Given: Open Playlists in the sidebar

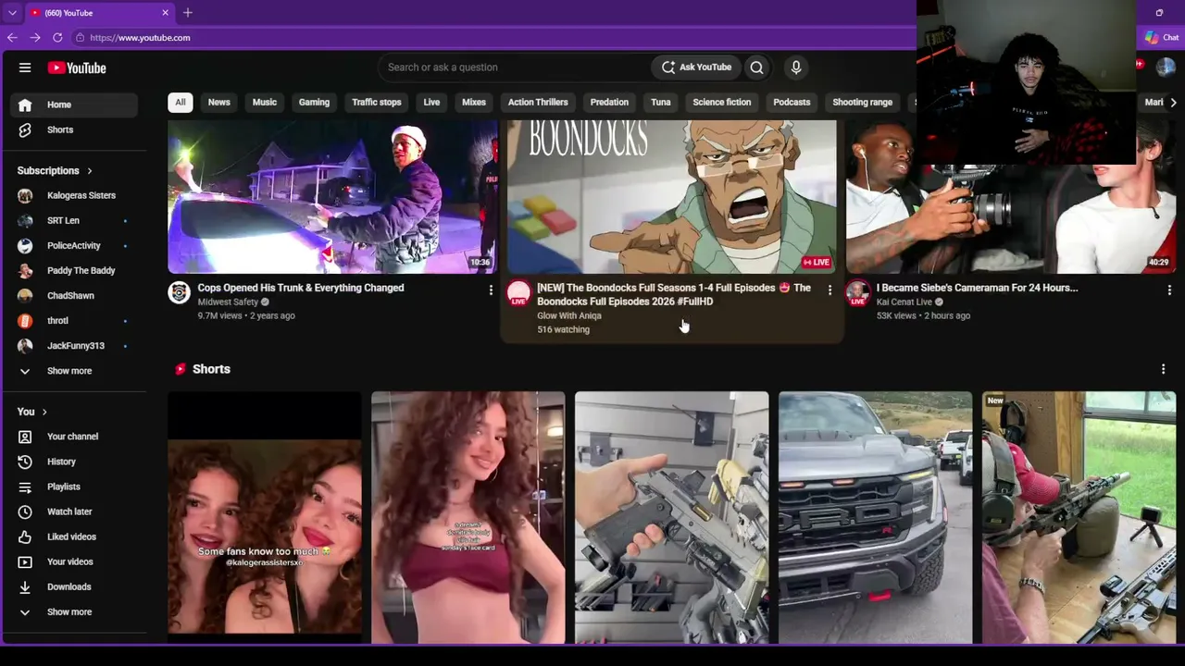Looking at the screenshot, I should pyautogui.click(x=74, y=487).
